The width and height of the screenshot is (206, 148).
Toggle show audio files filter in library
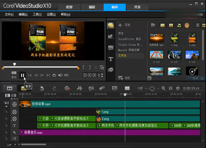tap(179, 25)
